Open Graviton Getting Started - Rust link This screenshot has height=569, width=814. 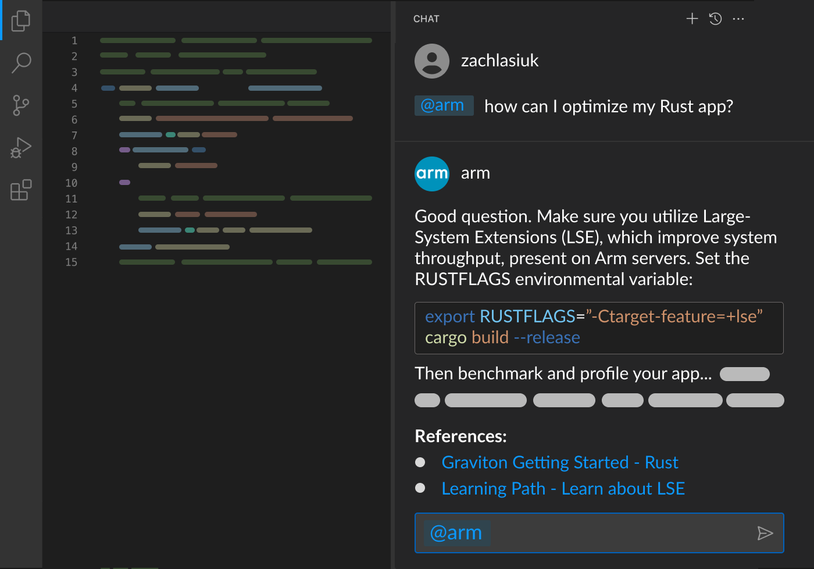[560, 463]
